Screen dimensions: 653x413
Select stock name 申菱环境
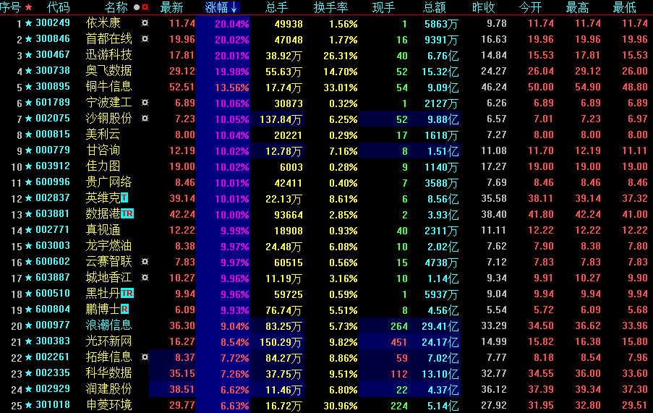click(x=108, y=405)
